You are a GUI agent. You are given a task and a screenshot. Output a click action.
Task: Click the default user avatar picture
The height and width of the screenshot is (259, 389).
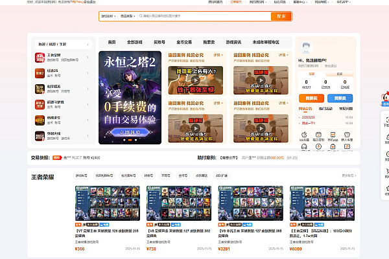(305, 47)
